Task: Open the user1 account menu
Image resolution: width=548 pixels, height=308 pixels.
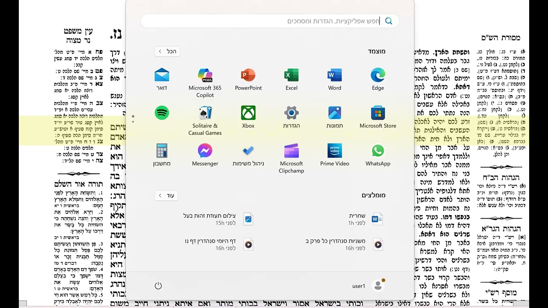Action: pyautogui.click(x=369, y=286)
